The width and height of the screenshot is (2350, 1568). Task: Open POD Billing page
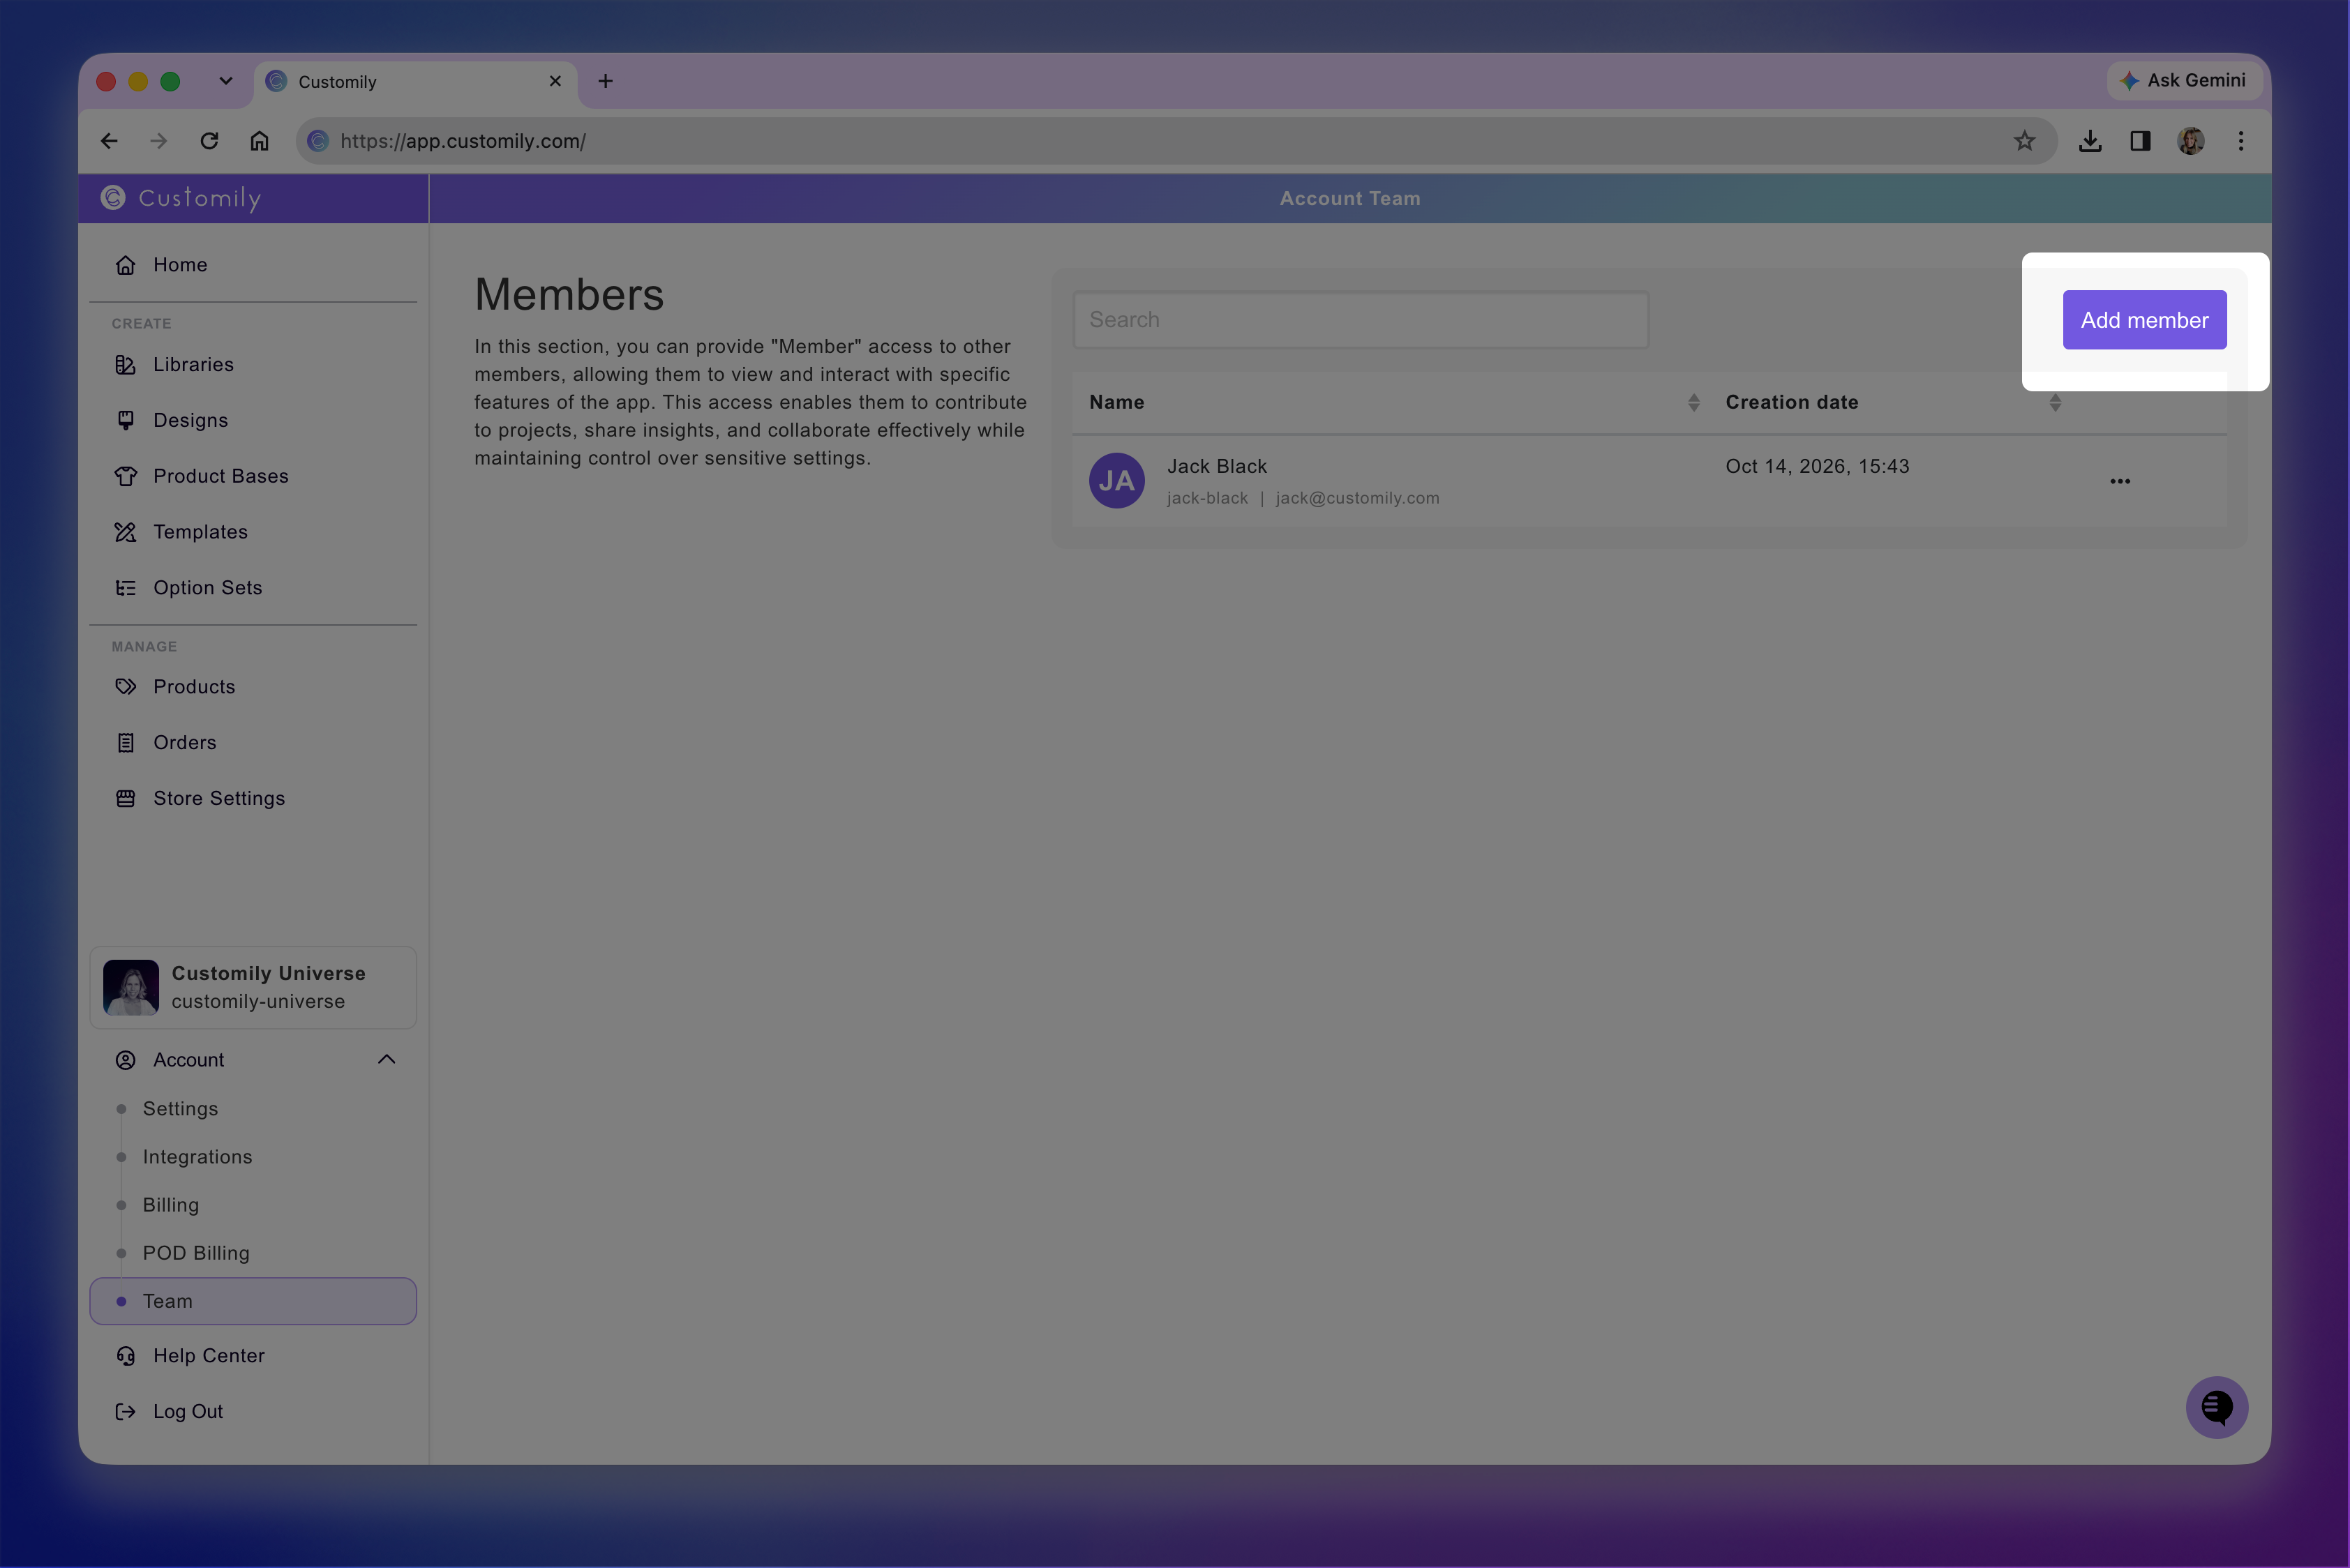[x=196, y=1253]
